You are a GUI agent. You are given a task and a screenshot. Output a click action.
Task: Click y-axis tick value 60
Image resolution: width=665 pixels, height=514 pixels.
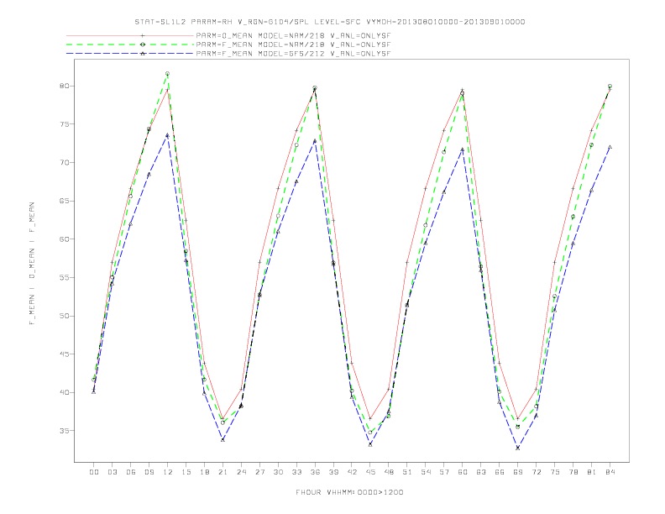click(64, 239)
